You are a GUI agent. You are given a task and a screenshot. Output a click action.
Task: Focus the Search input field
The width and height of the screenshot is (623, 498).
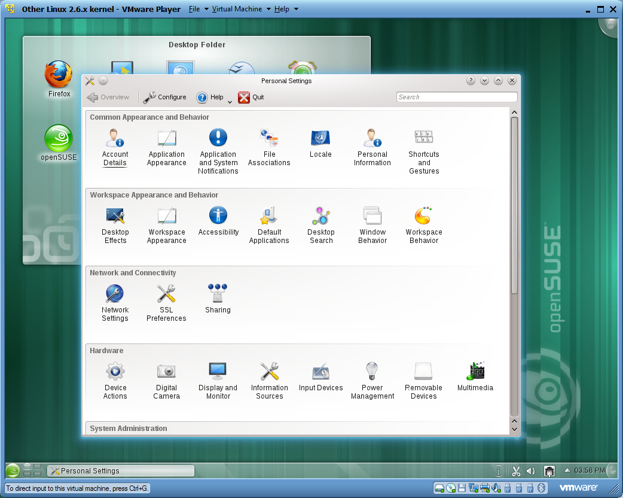tap(457, 97)
